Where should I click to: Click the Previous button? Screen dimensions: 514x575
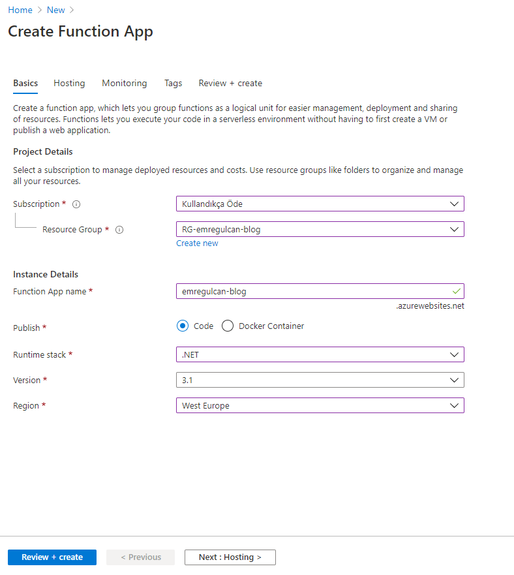coord(140,557)
